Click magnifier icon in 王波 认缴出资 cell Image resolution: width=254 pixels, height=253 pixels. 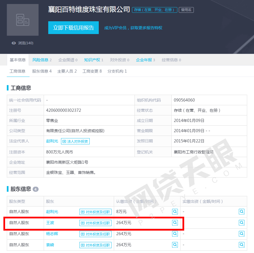click(x=175, y=223)
